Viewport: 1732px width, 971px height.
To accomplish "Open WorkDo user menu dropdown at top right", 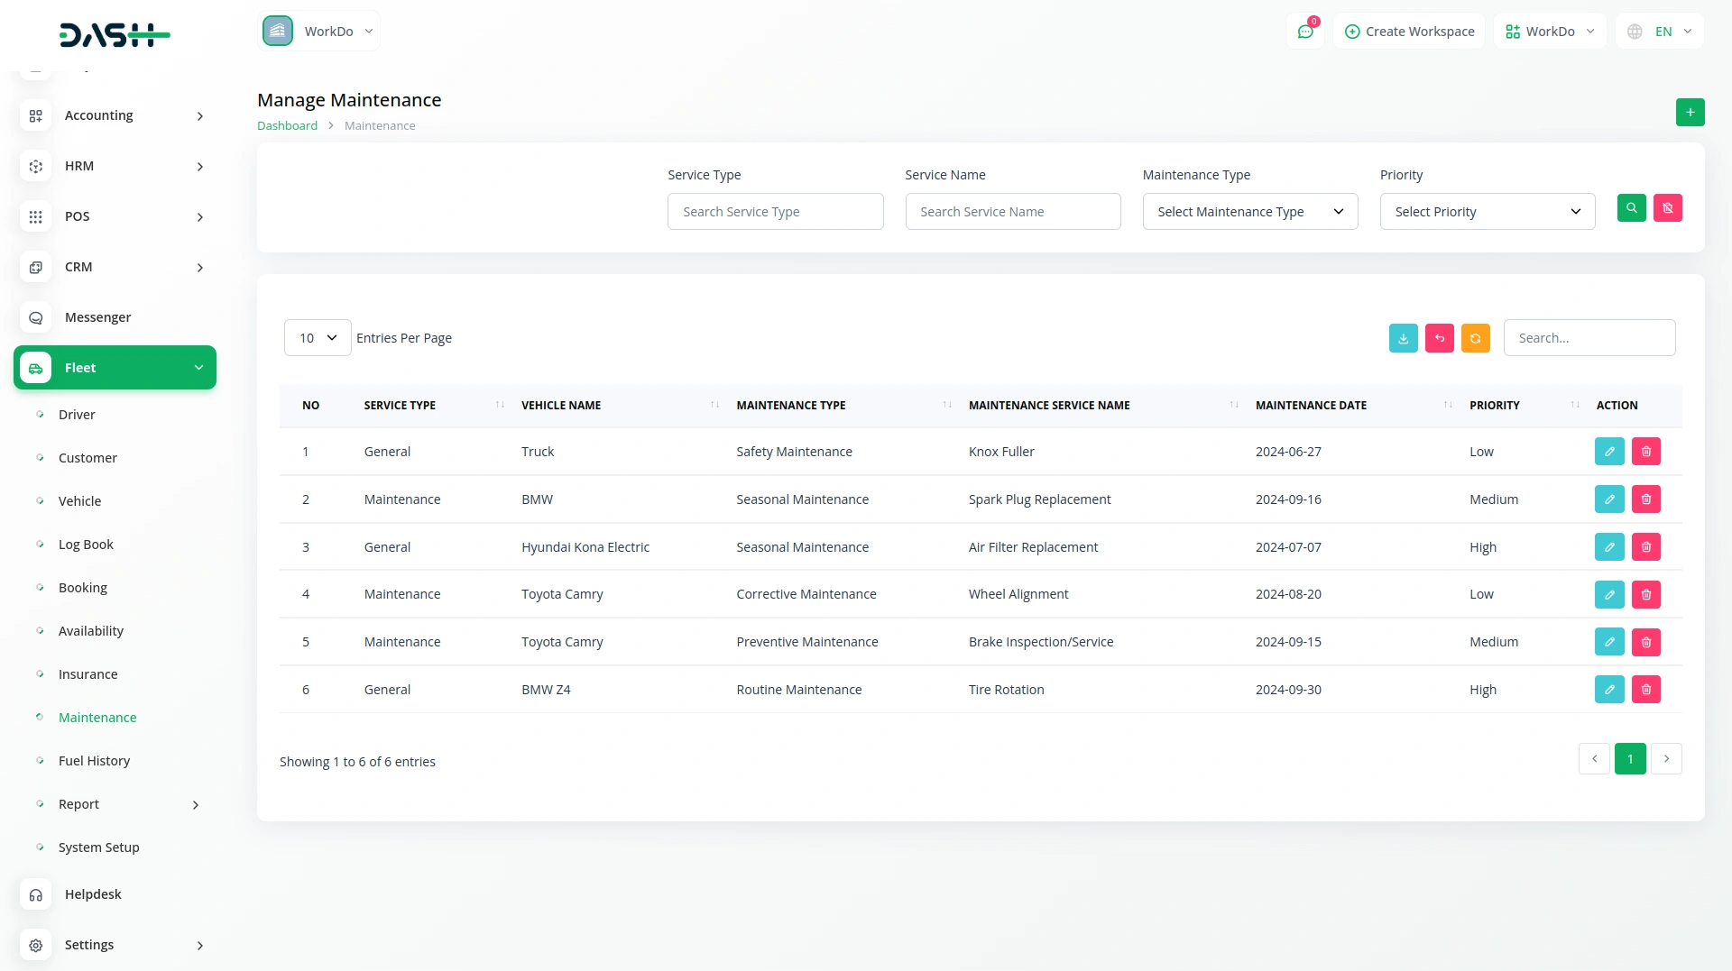I will tap(1550, 32).
